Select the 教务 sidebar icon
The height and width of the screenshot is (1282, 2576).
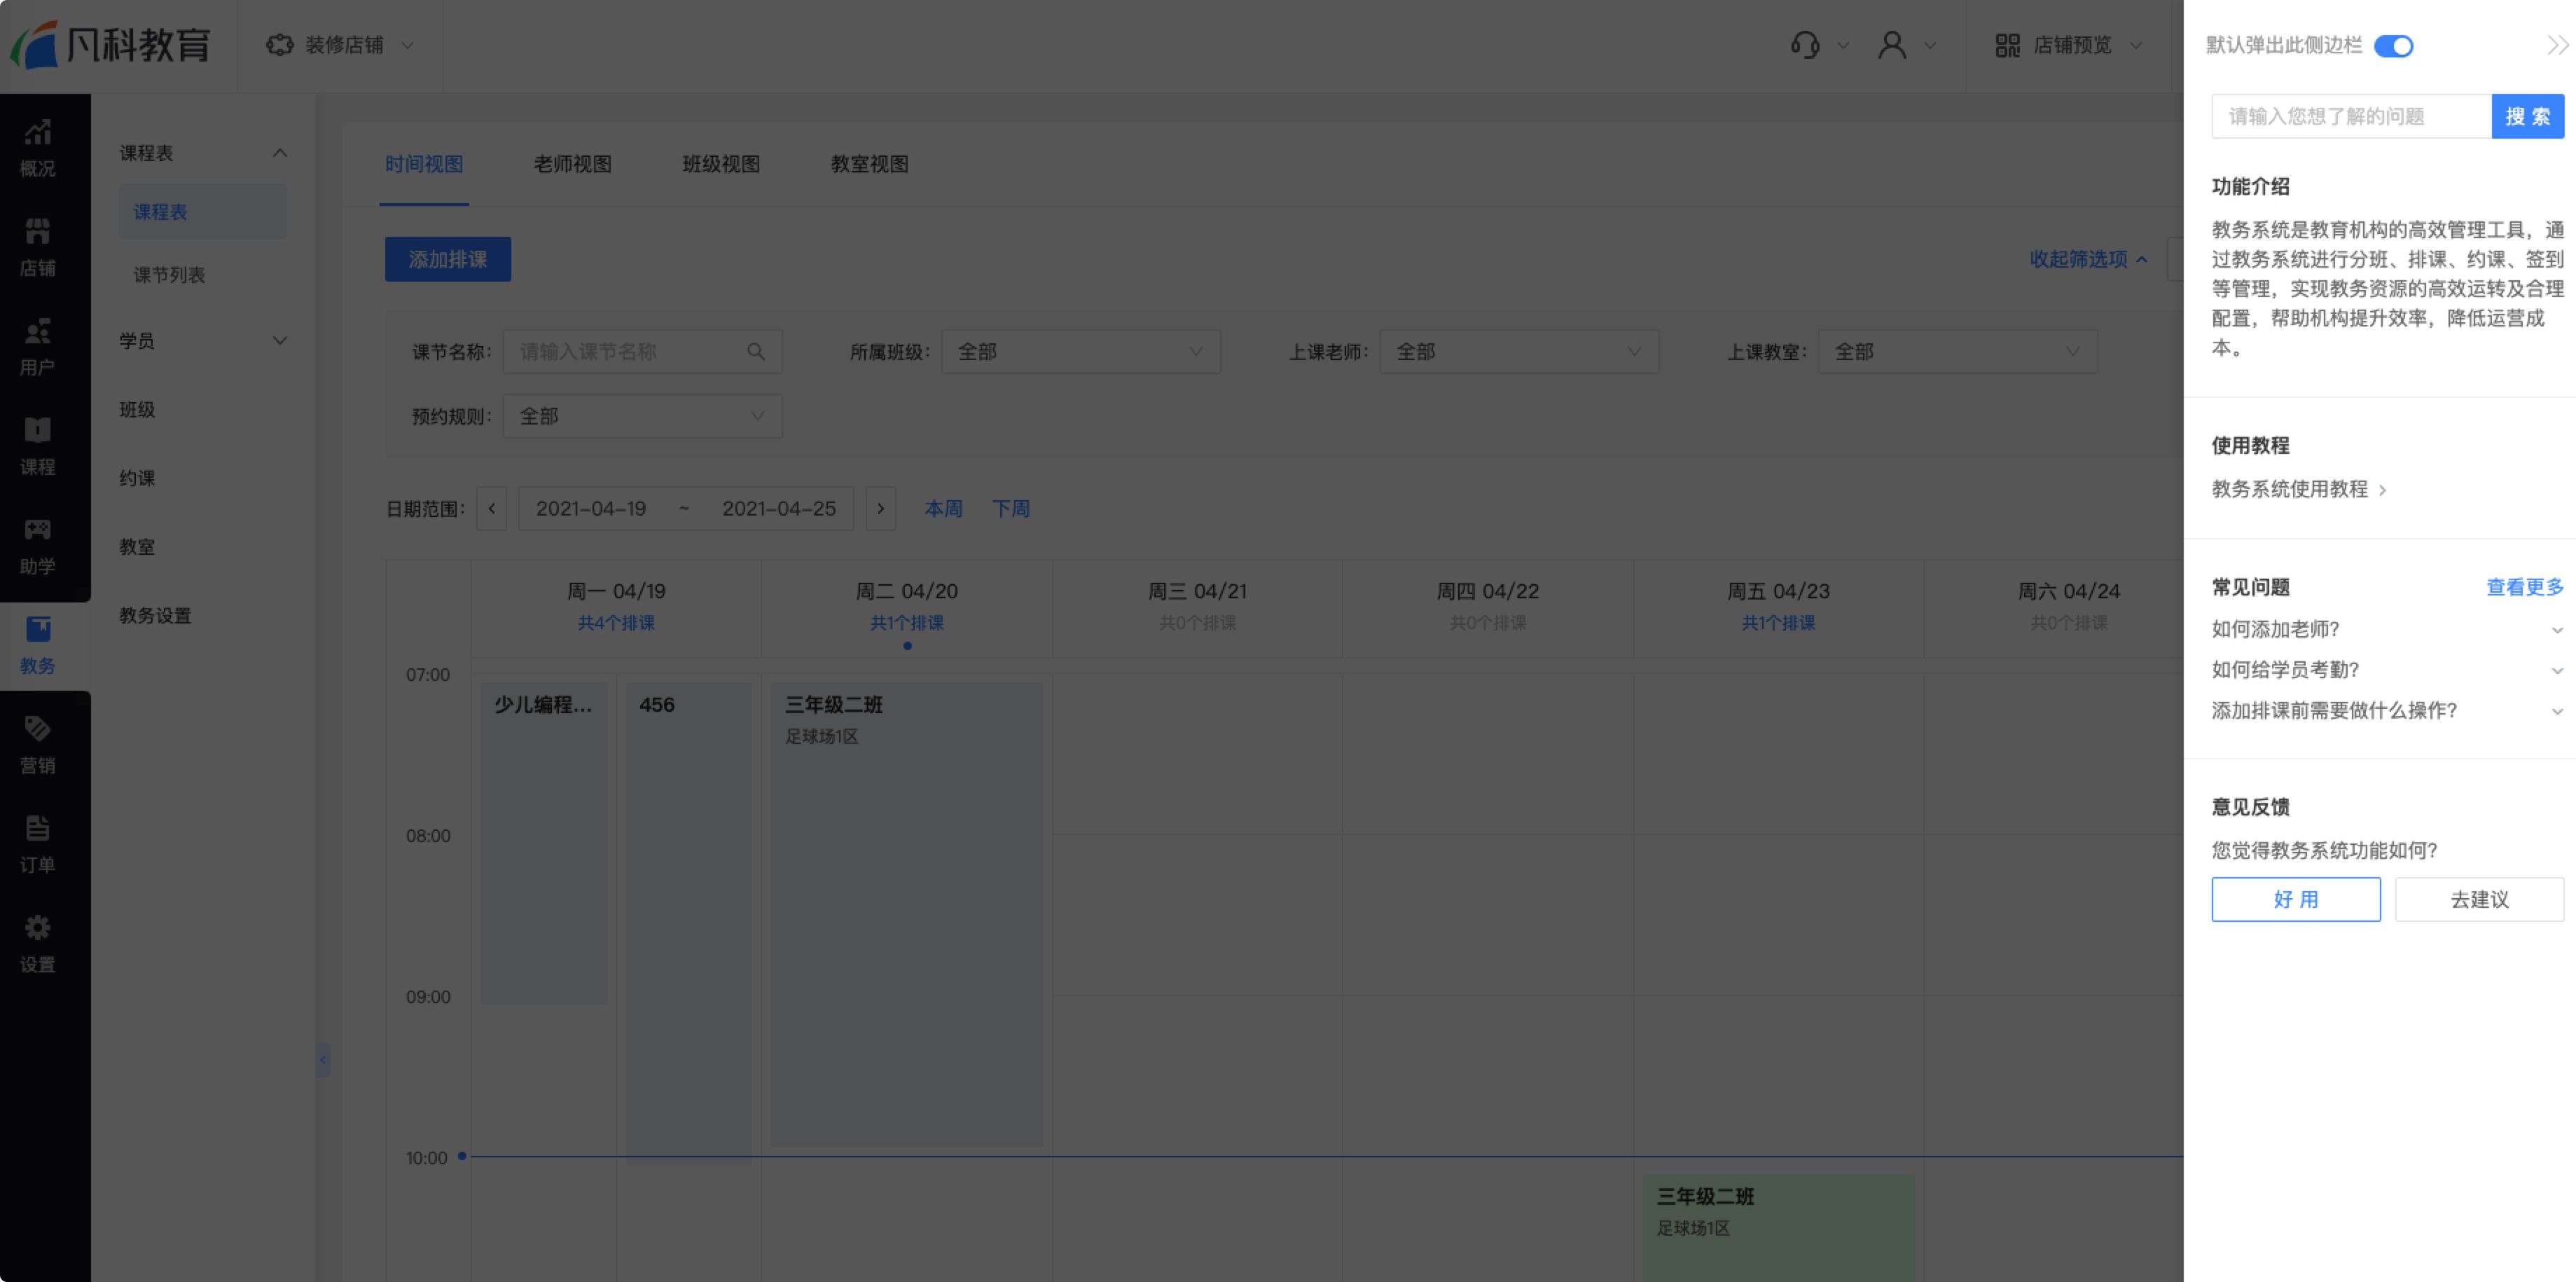37,645
